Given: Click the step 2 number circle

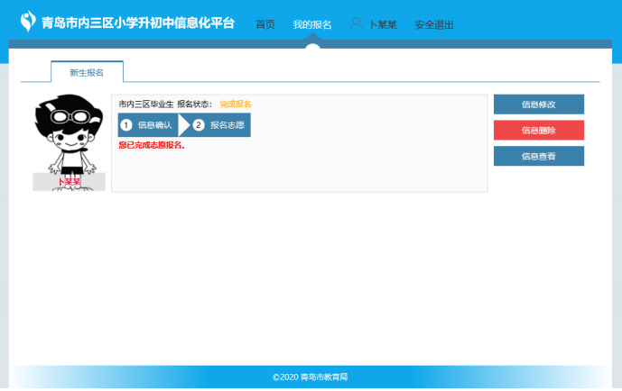Looking at the screenshot, I should click(x=199, y=125).
